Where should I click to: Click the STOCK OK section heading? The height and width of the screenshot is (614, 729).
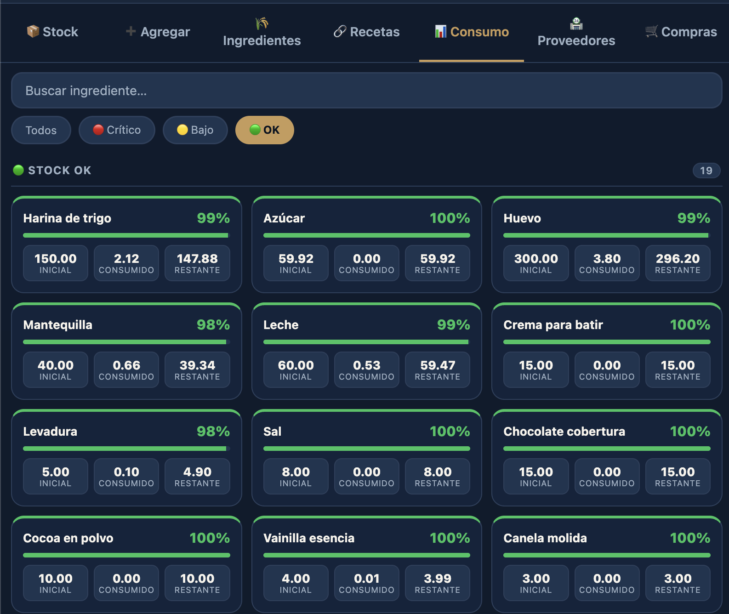point(60,171)
